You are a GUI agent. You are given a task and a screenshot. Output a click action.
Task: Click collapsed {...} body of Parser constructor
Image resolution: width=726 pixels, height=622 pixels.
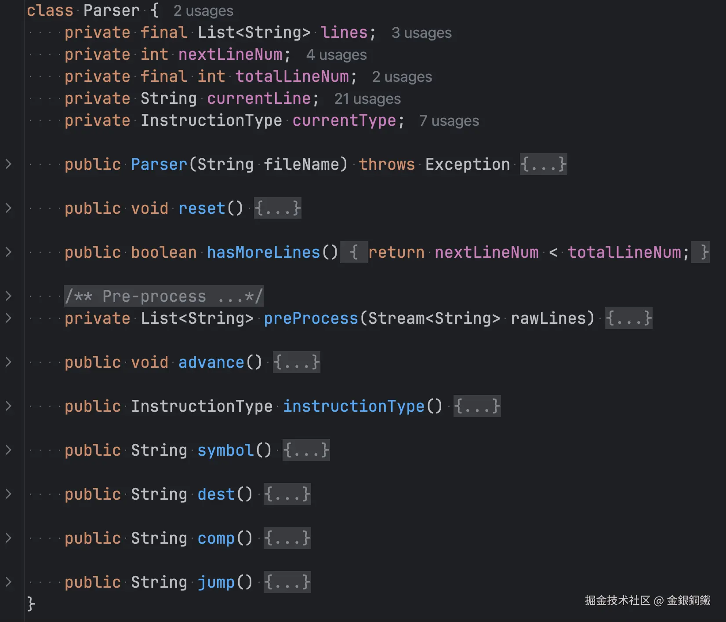pos(543,164)
